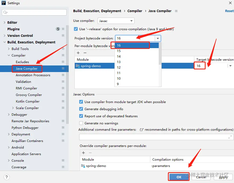Open the spring-demo target bytecode version dropdown
This screenshot has height=183, width=234.
(x=230, y=66)
